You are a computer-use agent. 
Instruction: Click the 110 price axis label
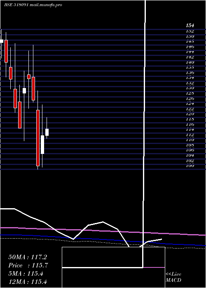[x=190, y=140]
